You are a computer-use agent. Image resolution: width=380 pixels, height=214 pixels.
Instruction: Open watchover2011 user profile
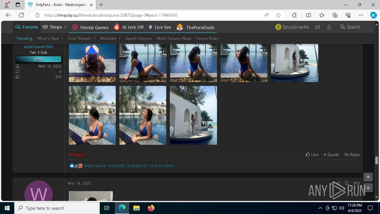38,47
